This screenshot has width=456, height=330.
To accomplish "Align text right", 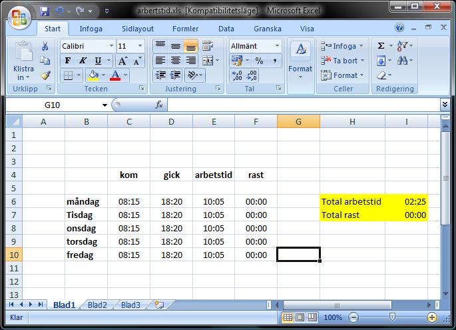I will (x=191, y=61).
